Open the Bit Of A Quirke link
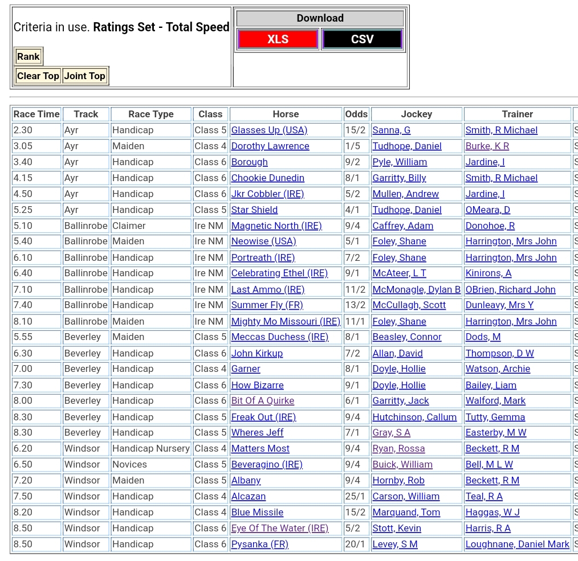Image resolution: width=578 pixels, height=561 pixels. pos(263,401)
